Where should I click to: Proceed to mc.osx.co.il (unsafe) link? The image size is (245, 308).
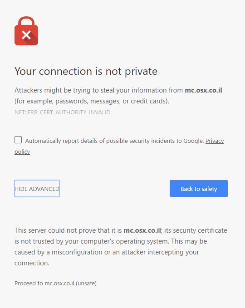point(56,283)
